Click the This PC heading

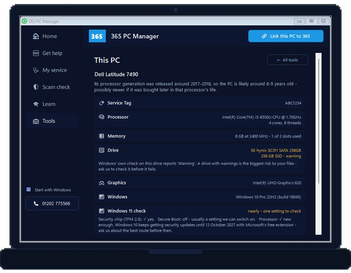tap(107, 60)
